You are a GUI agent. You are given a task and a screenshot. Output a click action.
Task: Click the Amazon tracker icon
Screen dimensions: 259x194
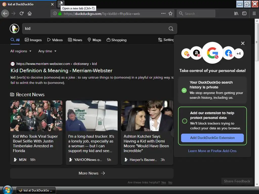coord(196,53)
